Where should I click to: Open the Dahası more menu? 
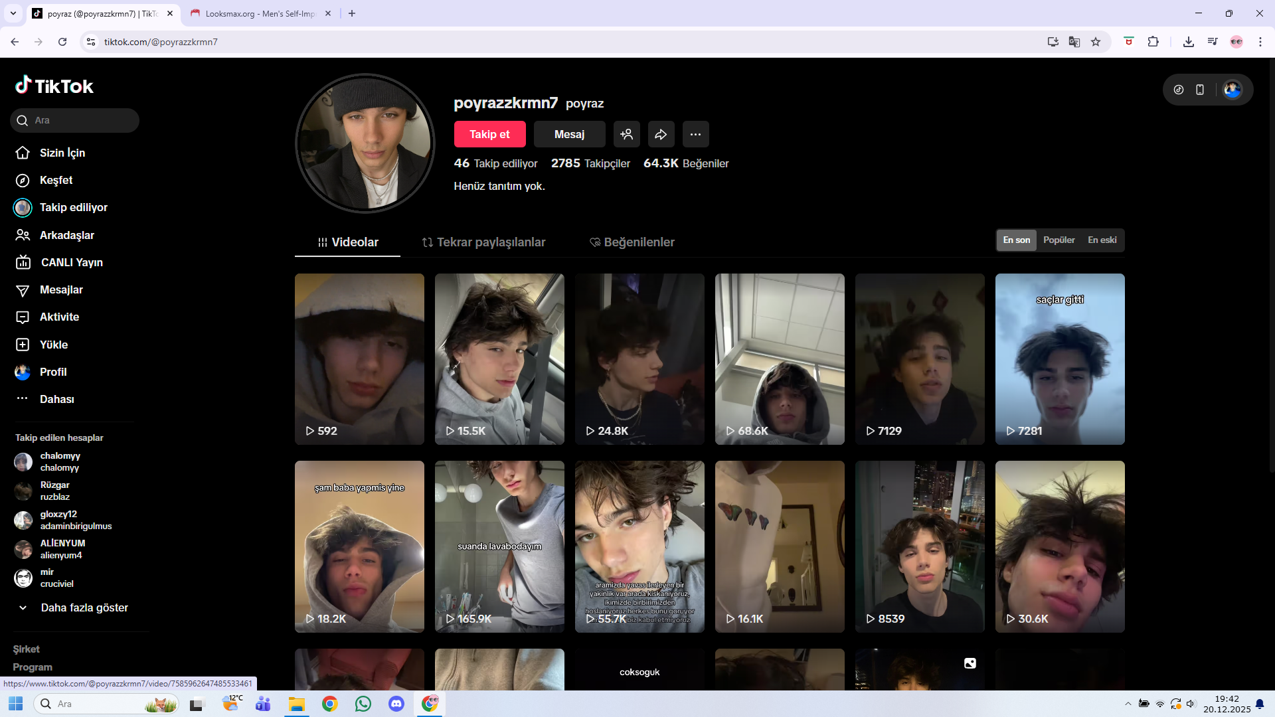56,399
